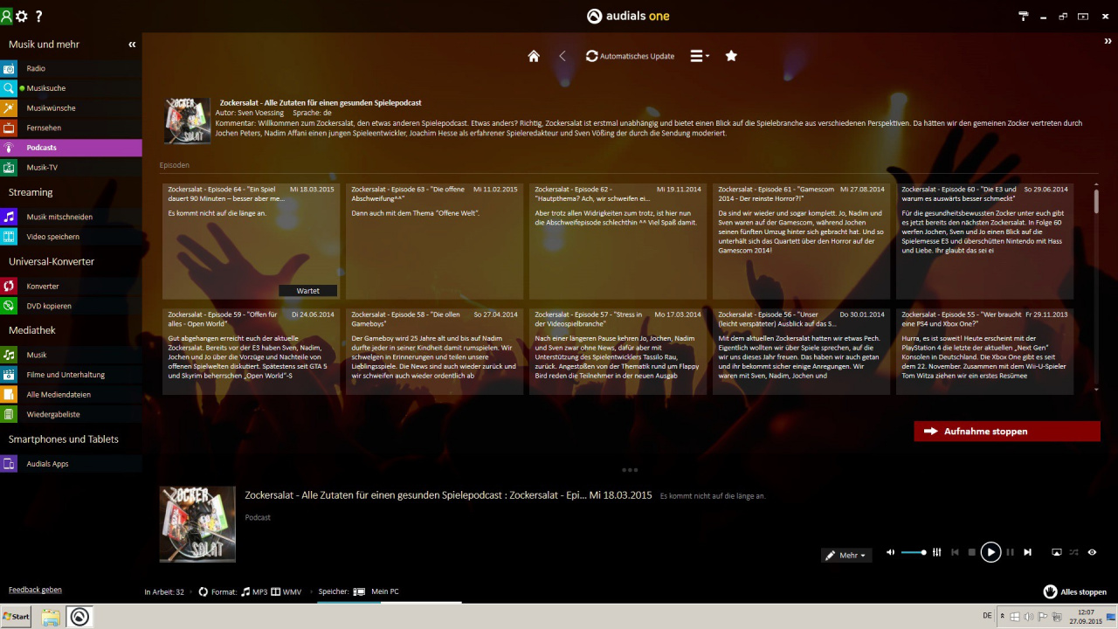Click Alles stoppen
The height and width of the screenshot is (629, 1118).
[1075, 591]
